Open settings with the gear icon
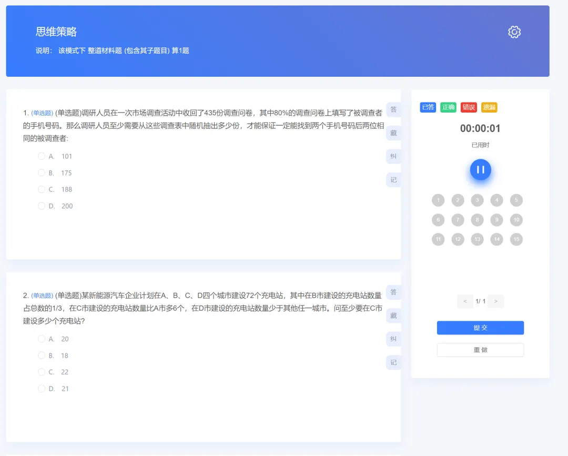Screen dimensions: 568x456 pos(514,32)
